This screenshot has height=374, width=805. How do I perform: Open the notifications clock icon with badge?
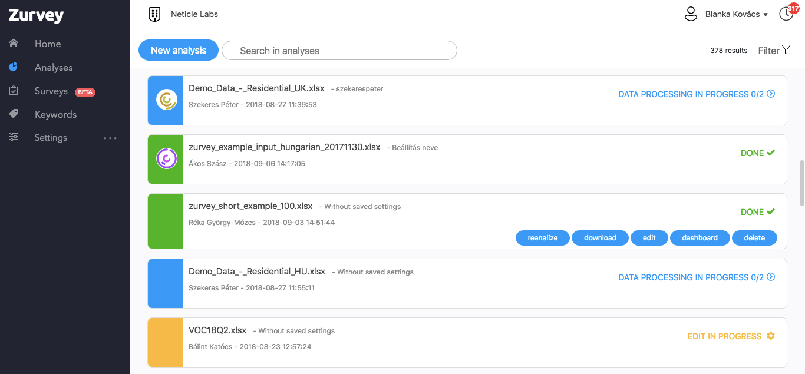[788, 12]
